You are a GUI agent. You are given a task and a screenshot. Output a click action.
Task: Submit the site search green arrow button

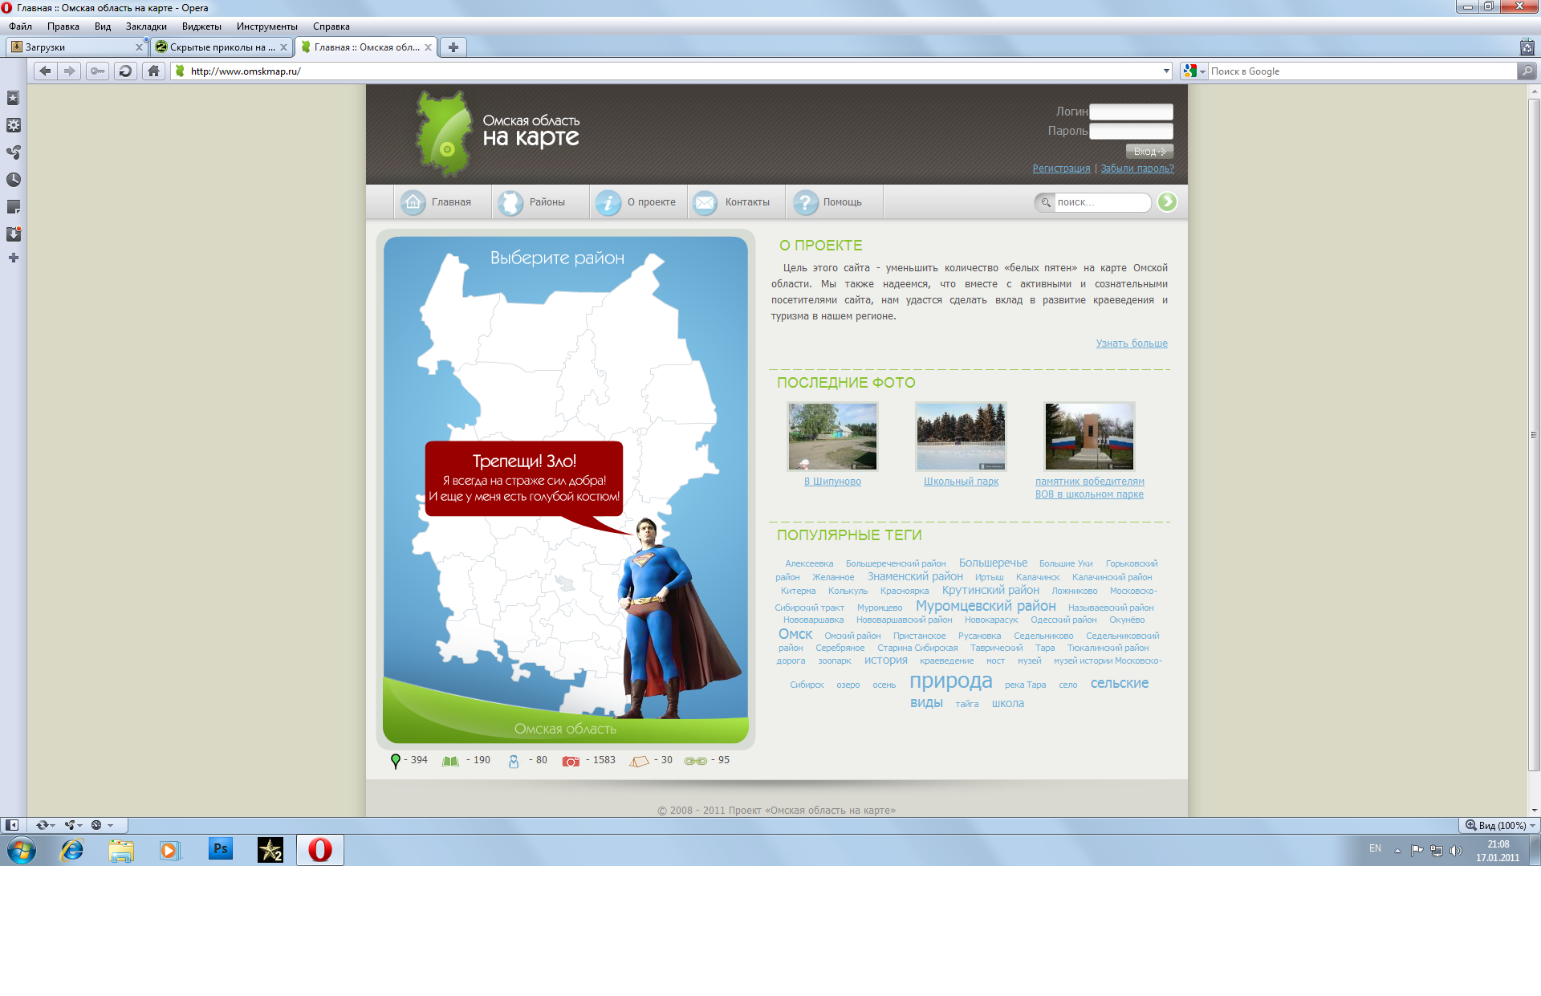(x=1167, y=202)
